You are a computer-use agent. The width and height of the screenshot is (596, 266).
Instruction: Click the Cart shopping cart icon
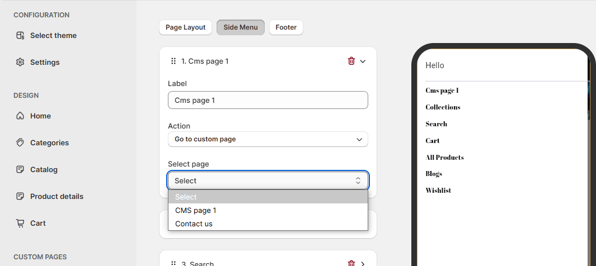tap(20, 224)
